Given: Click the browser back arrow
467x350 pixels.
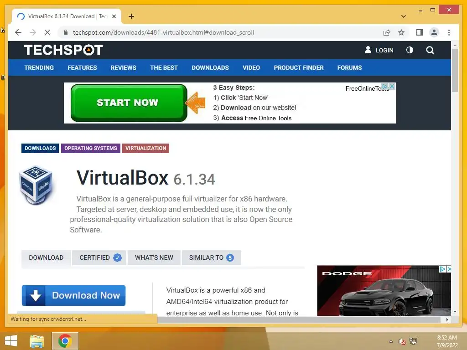Looking at the screenshot, I should 18,32.
